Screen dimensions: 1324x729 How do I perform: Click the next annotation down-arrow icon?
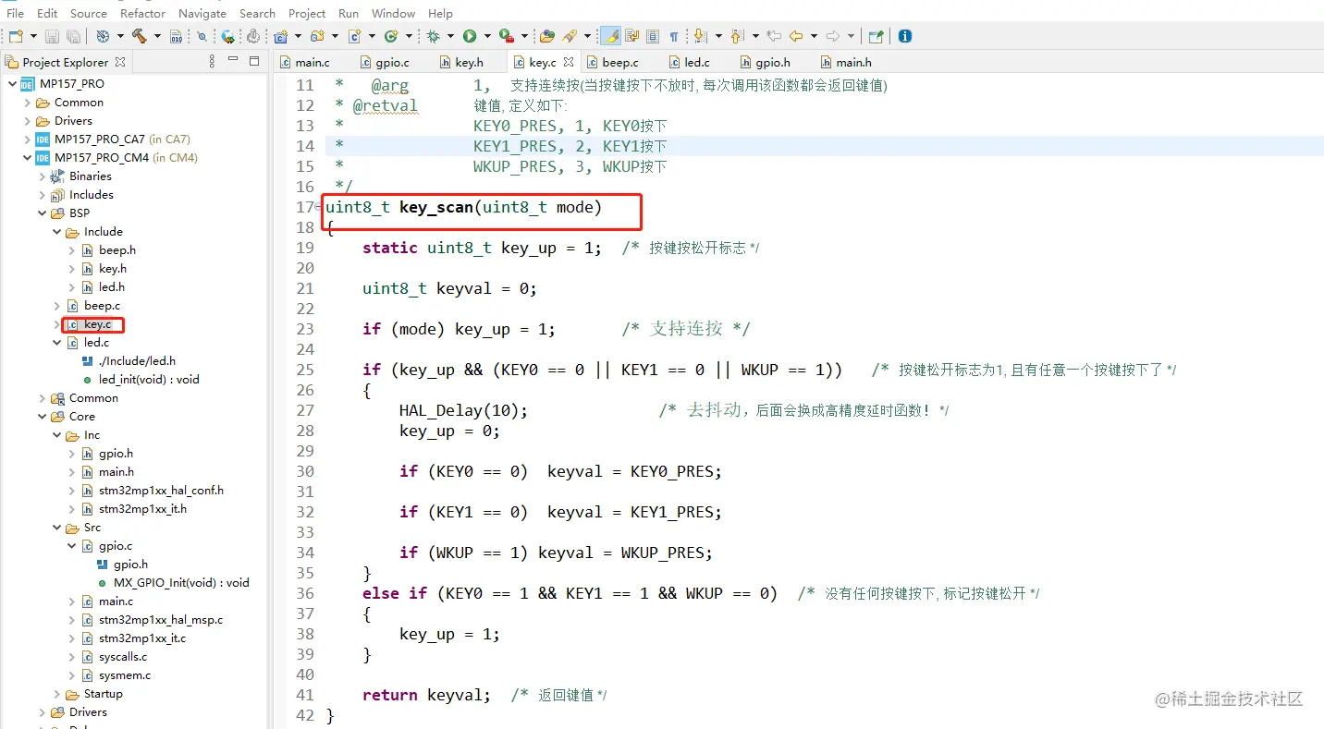(x=700, y=36)
